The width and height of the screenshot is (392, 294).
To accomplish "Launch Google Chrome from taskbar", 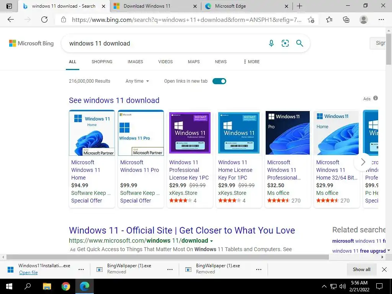I will click(x=66, y=286).
